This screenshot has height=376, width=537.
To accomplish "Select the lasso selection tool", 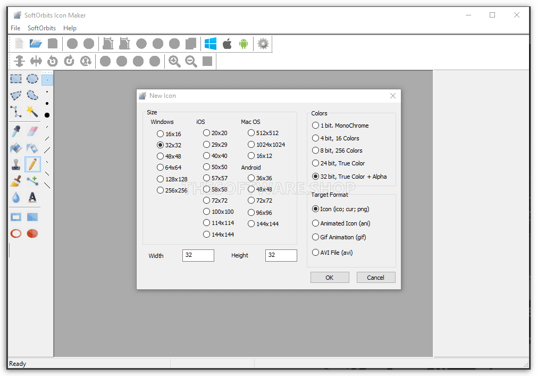I will (x=32, y=95).
